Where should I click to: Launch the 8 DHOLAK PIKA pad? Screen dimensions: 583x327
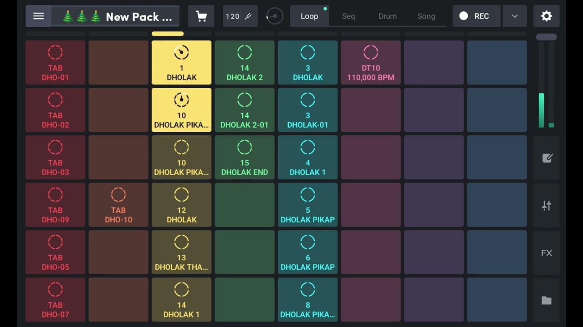[307, 300]
